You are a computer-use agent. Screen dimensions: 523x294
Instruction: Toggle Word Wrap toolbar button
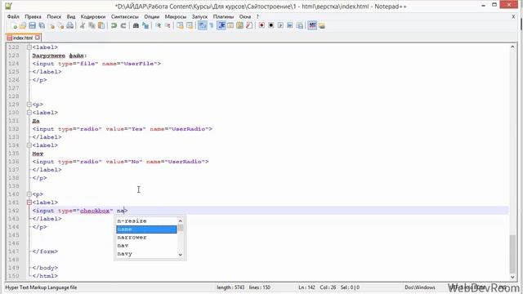click(x=202, y=25)
